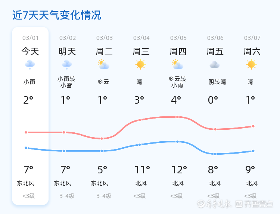Click the cloudy icon for 周二
The width and height of the screenshot is (280, 214).
103,64
